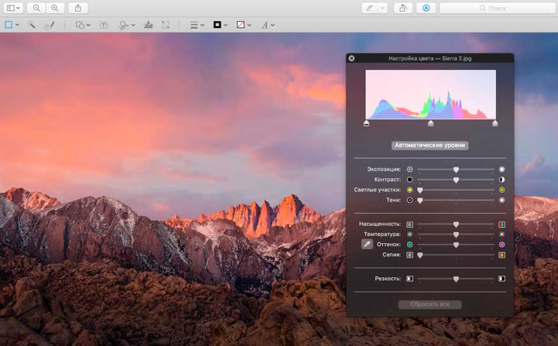
Task: Click the Автоматические уровни button
Action: coord(430,146)
